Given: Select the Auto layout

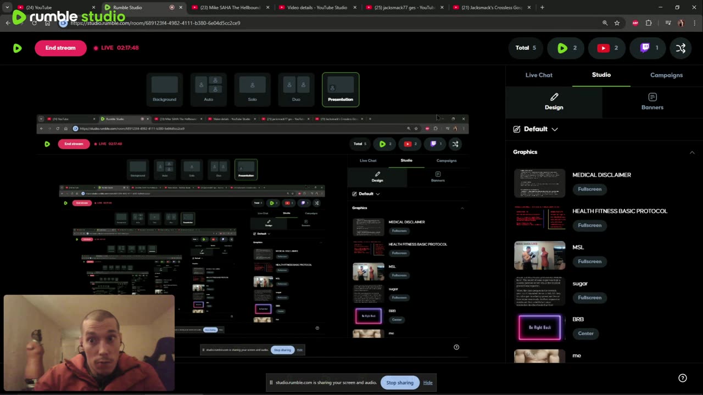Looking at the screenshot, I should point(208,89).
